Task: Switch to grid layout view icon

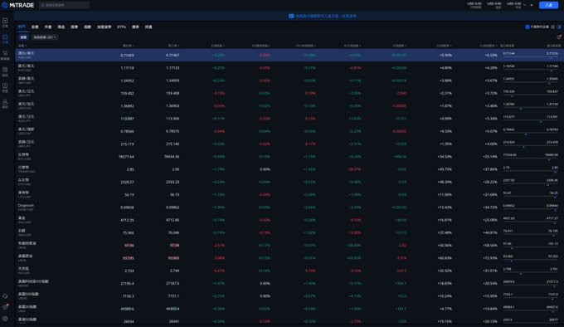Action: coord(553,27)
